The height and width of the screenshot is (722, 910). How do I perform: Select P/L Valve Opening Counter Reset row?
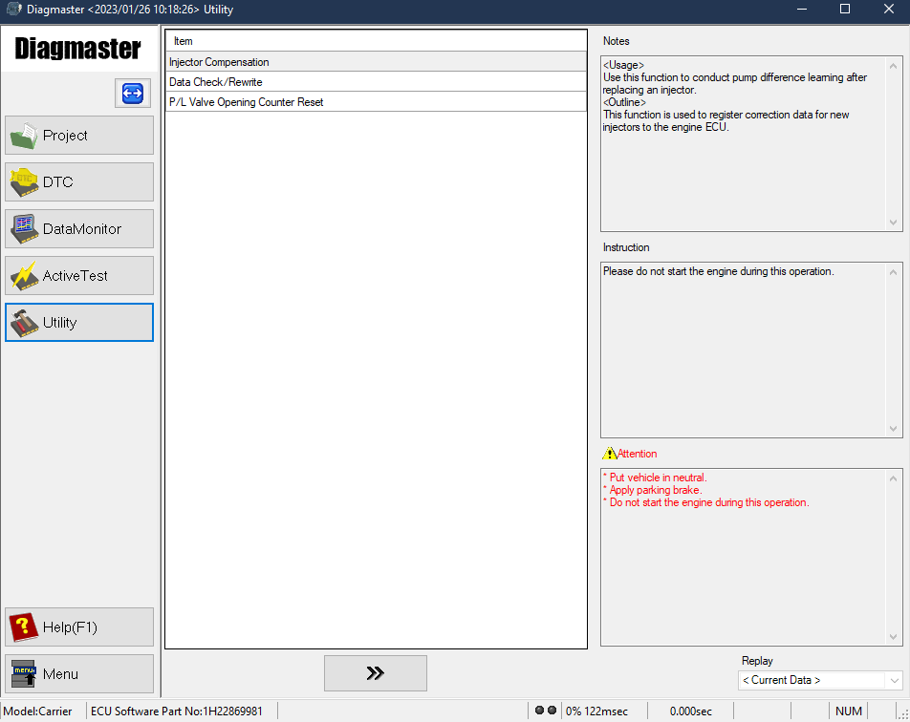(376, 102)
